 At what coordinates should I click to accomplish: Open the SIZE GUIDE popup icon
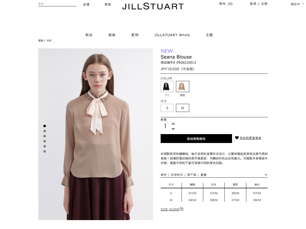click(182, 209)
